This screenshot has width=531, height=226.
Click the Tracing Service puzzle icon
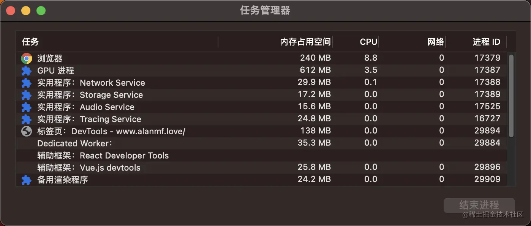pyautogui.click(x=26, y=119)
